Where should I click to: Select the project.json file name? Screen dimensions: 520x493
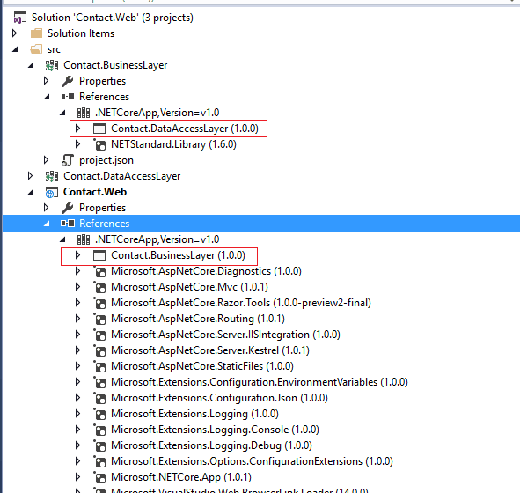pos(106,160)
